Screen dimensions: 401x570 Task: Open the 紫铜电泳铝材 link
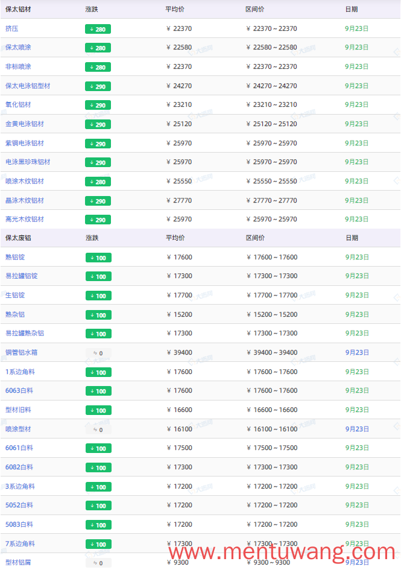[x=24, y=143]
